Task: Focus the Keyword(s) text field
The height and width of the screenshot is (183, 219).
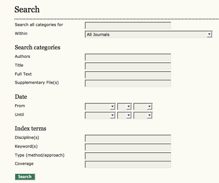Action: 128,147
